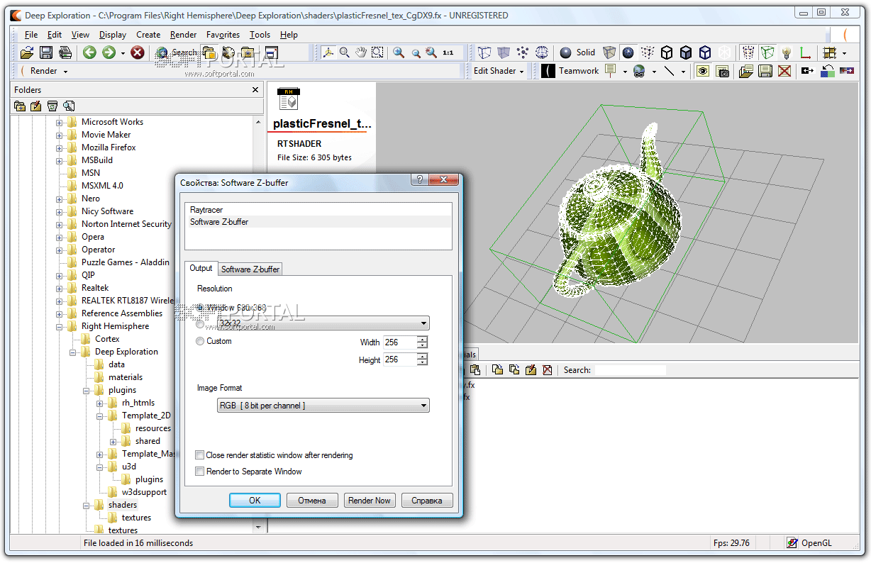Screen dimensions: 871x563
Task: Check Close render statistic window after rendering
Action: [x=200, y=455]
